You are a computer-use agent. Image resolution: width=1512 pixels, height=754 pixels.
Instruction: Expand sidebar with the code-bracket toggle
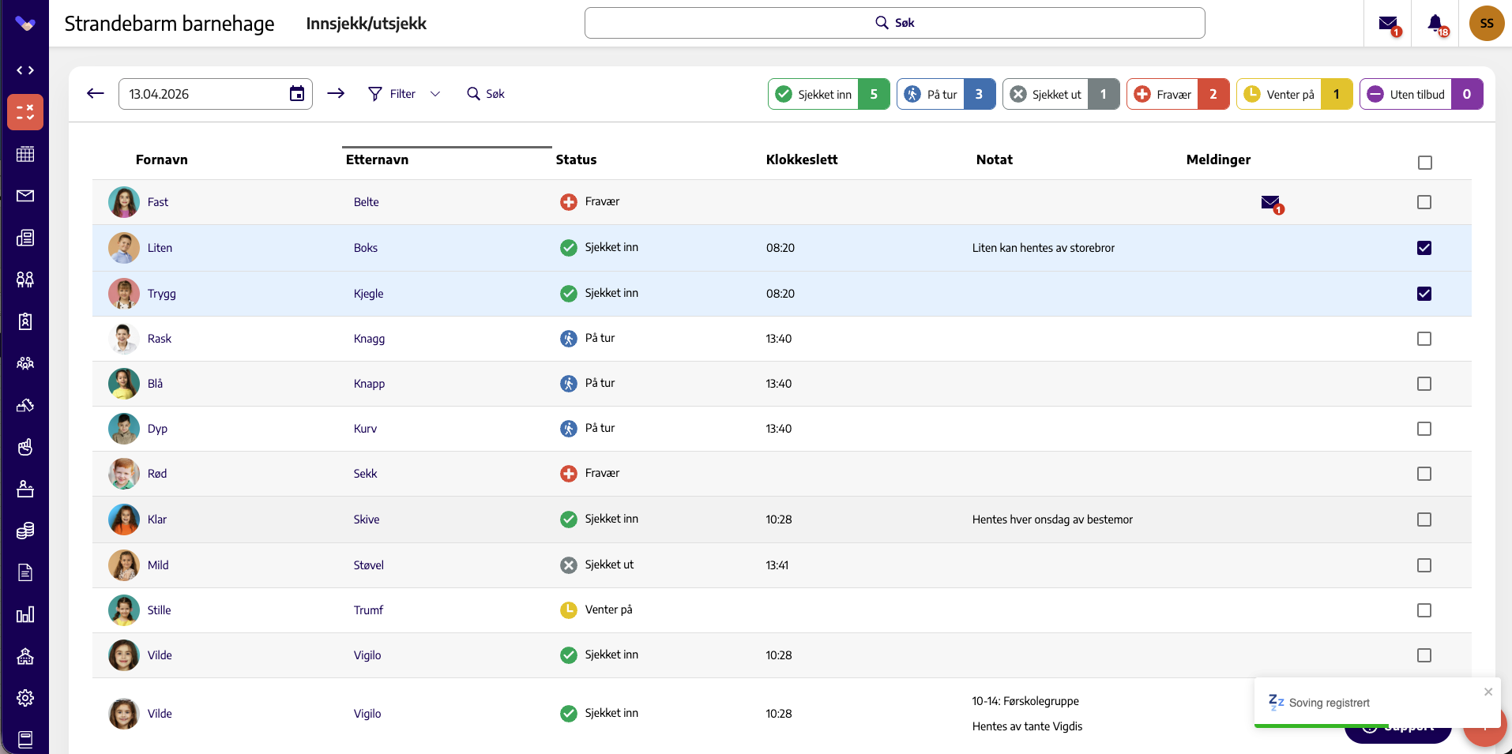(x=25, y=70)
